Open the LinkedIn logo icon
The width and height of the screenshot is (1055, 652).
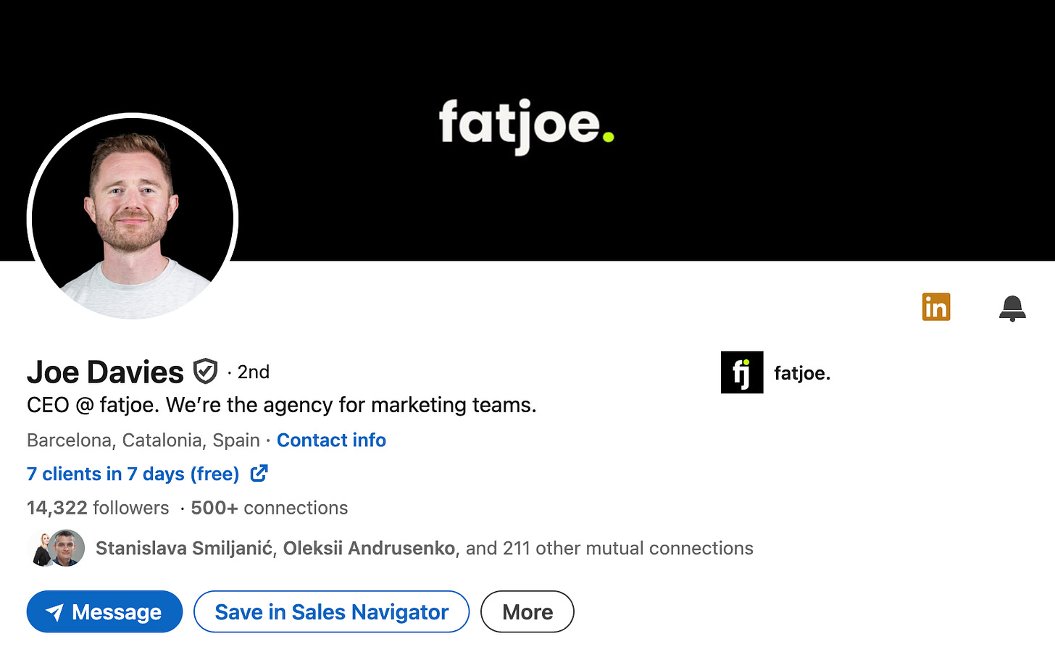(936, 306)
